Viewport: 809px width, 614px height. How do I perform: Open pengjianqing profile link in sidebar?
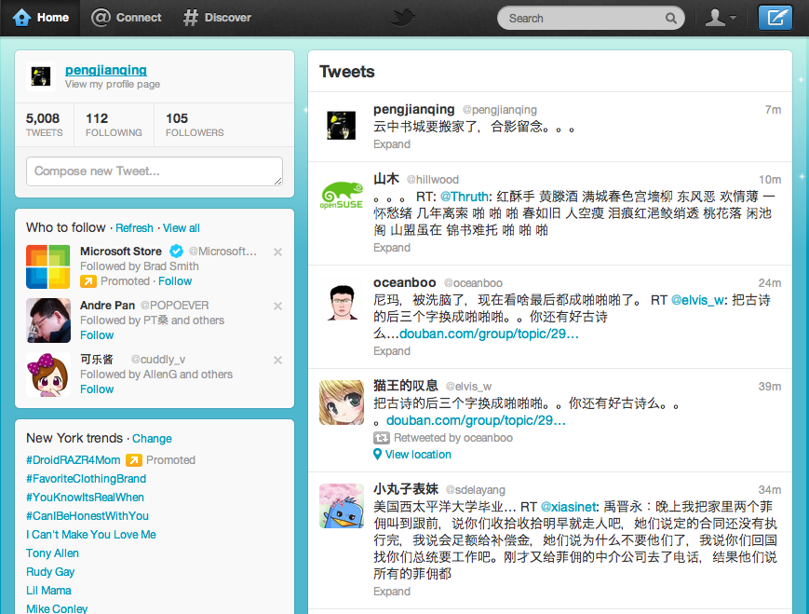pyautogui.click(x=106, y=70)
